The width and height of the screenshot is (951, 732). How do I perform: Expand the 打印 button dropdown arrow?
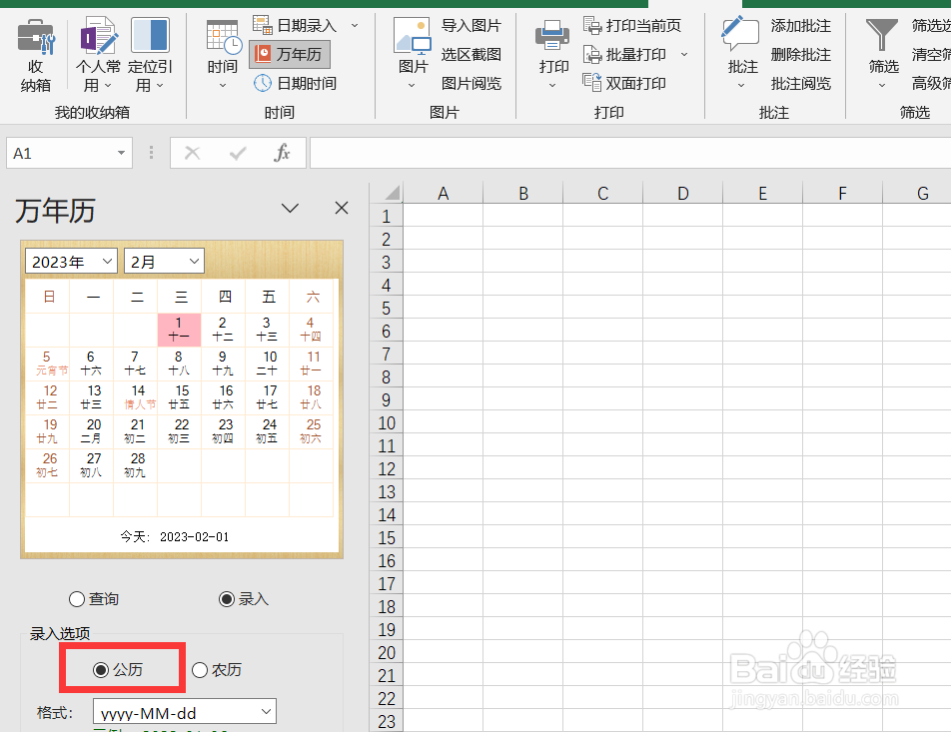coord(551,86)
